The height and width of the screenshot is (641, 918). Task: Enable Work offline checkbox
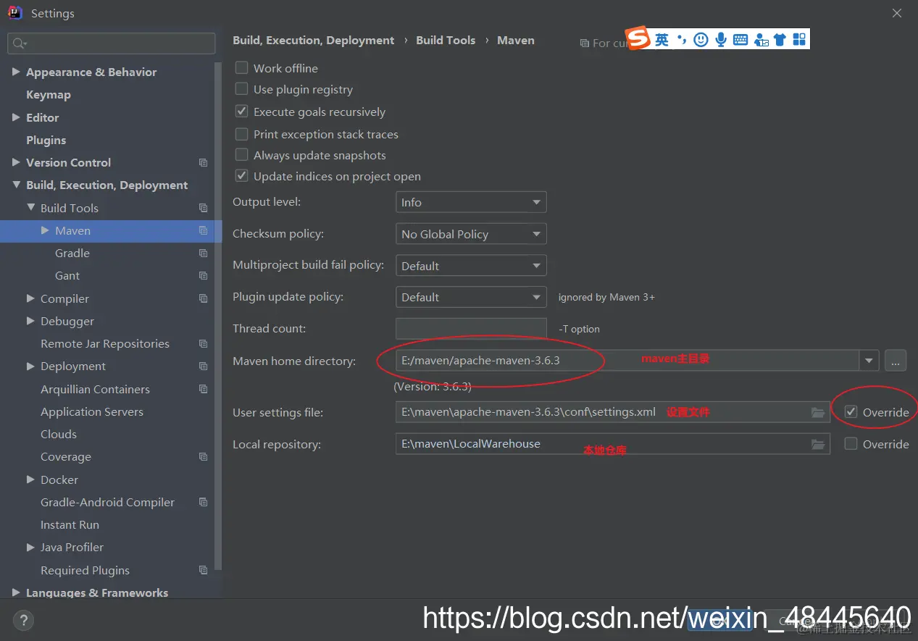tap(241, 68)
